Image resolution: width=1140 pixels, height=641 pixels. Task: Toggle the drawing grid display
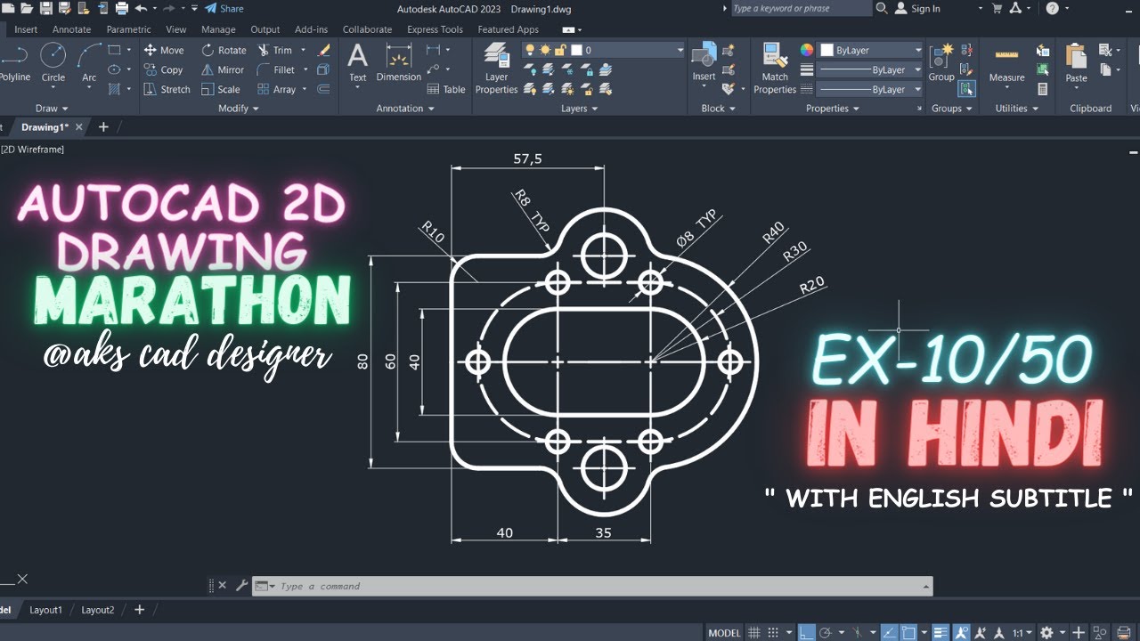753,633
